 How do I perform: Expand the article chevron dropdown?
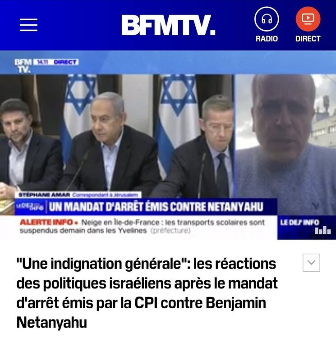(311, 263)
